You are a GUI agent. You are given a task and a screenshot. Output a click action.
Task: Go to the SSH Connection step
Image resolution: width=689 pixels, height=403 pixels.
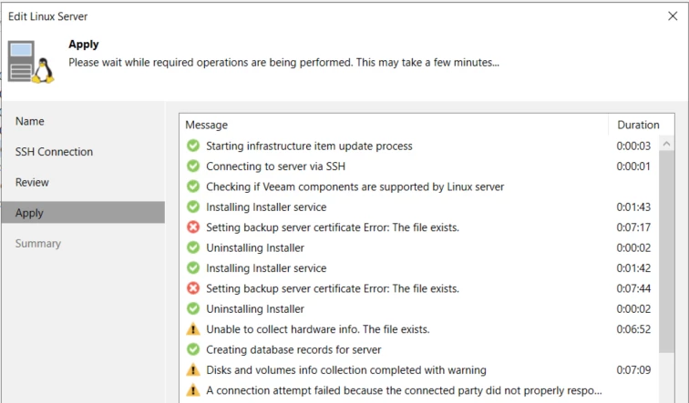pyautogui.click(x=54, y=152)
